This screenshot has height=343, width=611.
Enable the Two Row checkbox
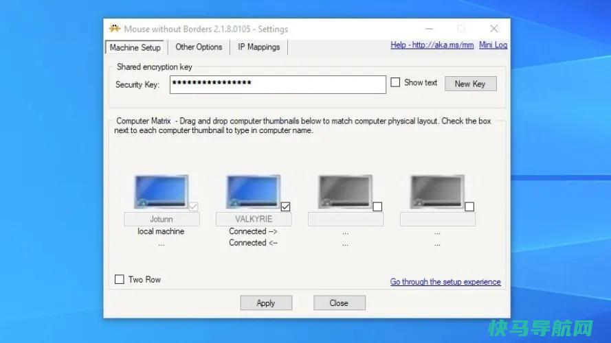(x=119, y=279)
